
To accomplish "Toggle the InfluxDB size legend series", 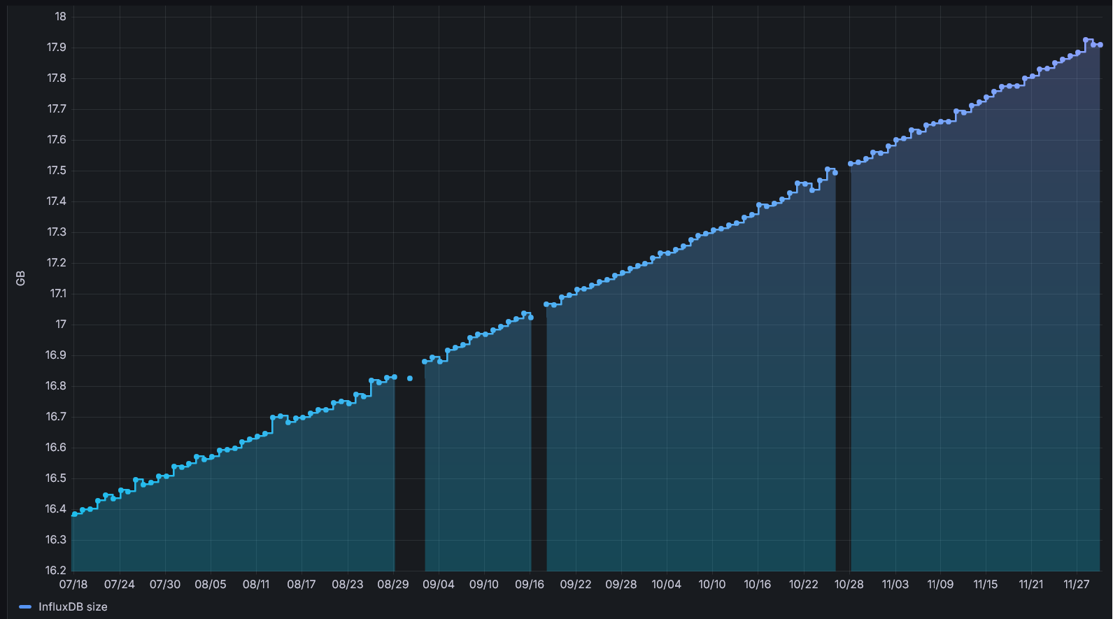I will (73, 606).
